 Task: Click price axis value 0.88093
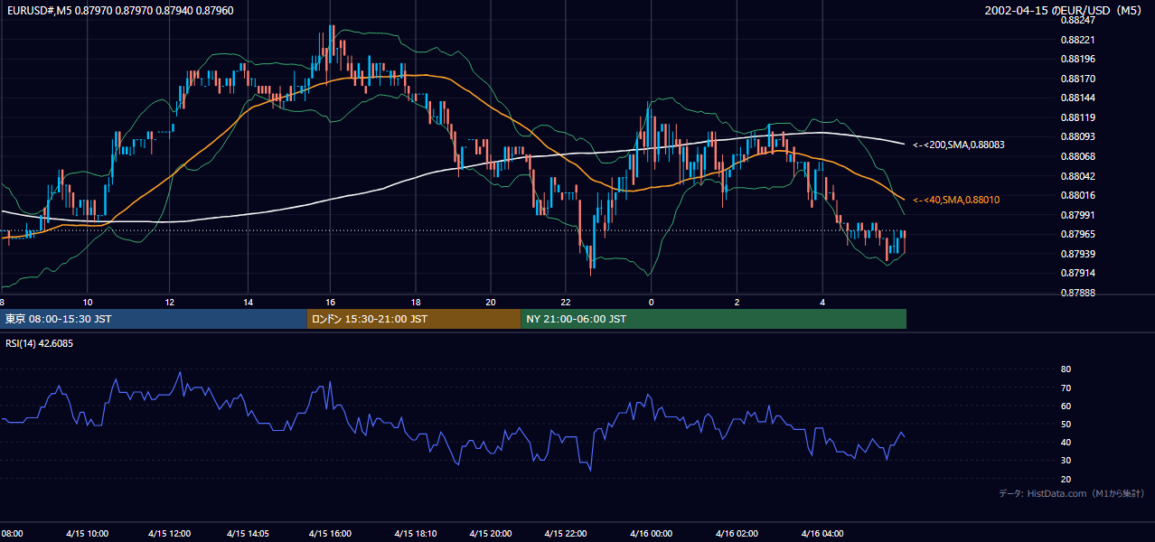pyautogui.click(x=1077, y=136)
